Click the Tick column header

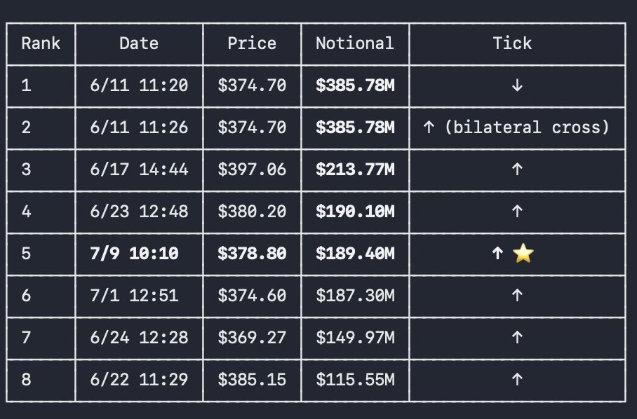coord(512,43)
